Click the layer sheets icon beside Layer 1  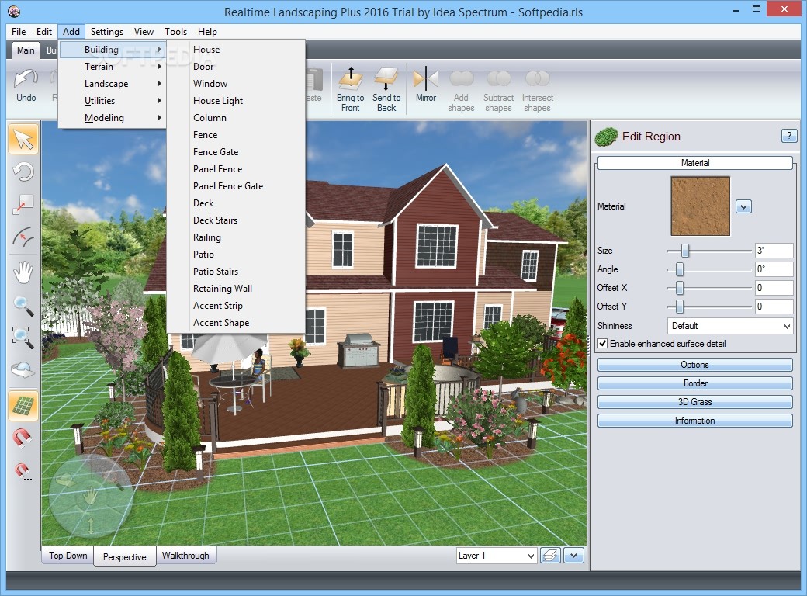pos(550,556)
